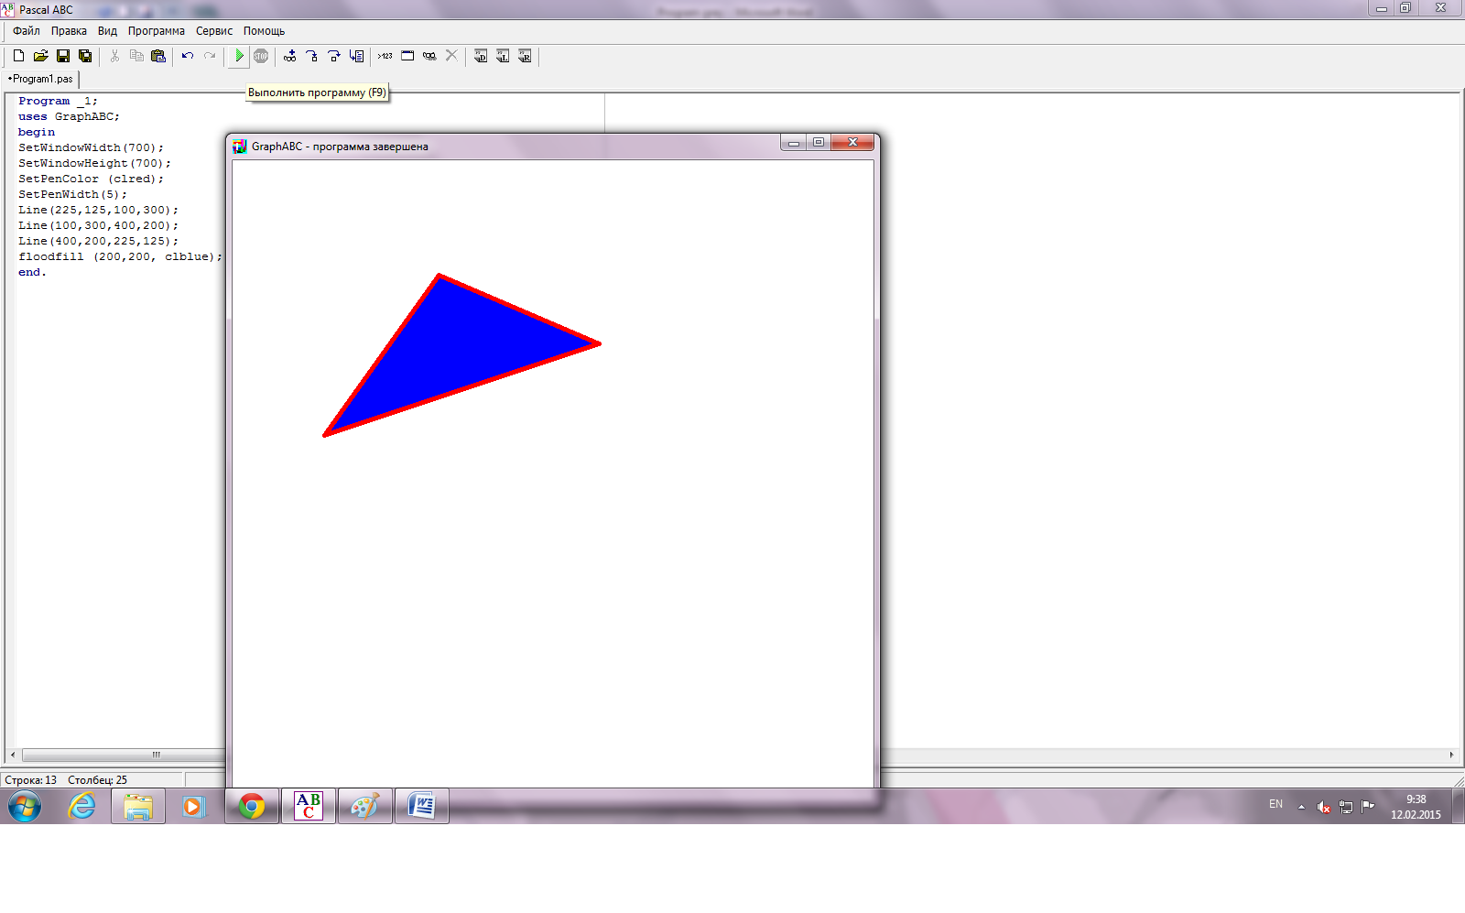Click the floodfill line in the code editor
This screenshot has height=913, width=1465.
click(120, 257)
